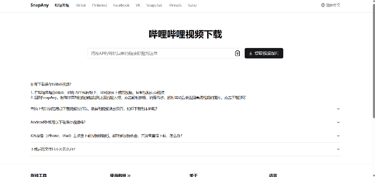The image size is (375, 177).
Task: Click the 如何下载保存bilibili视频? text
Action: (x=51, y=84)
